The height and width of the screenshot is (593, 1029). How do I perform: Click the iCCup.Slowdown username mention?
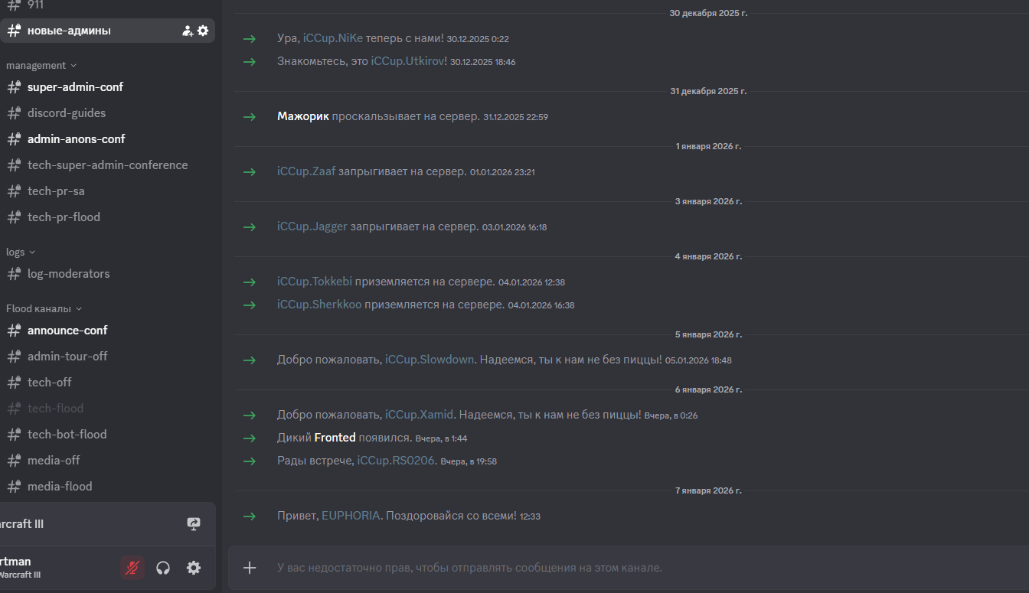point(430,360)
